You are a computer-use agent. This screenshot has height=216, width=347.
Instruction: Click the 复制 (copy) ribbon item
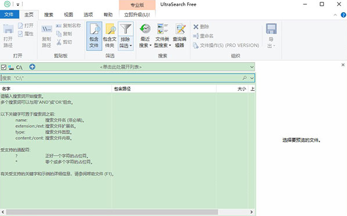(x=64, y=34)
